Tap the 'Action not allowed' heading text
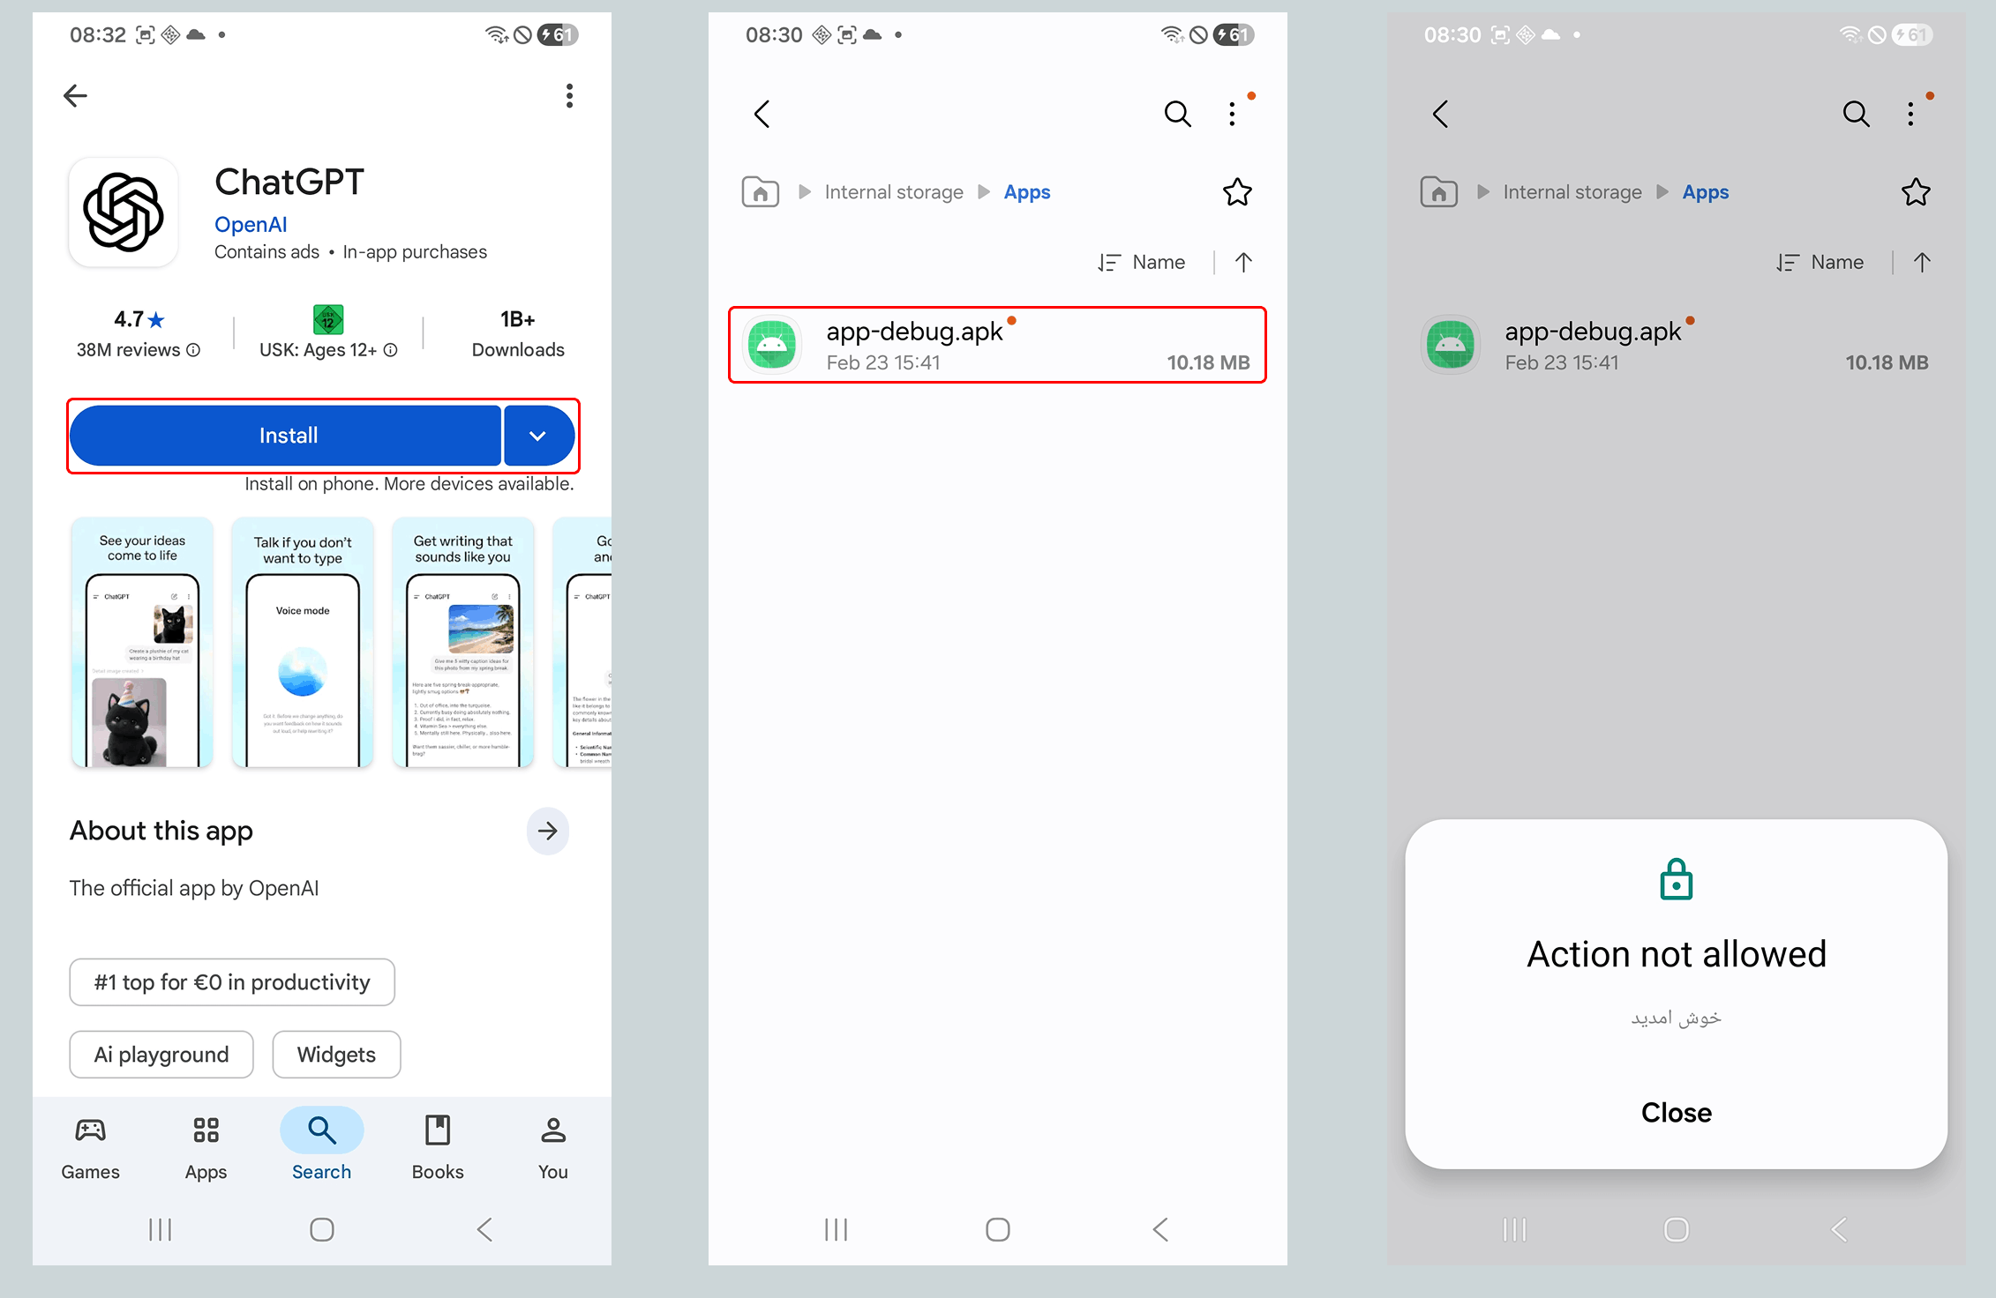 click(1677, 954)
